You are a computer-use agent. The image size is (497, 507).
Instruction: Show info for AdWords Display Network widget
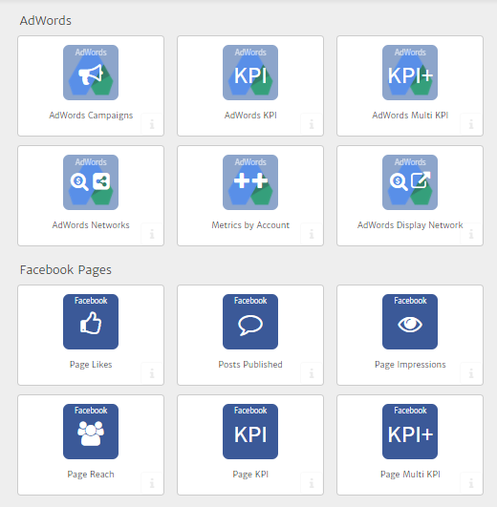click(471, 234)
